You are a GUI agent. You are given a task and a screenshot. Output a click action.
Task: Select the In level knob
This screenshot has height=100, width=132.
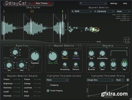click(15, 52)
